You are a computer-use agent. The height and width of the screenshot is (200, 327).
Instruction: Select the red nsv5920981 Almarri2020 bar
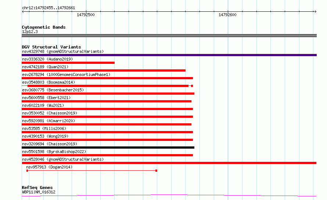point(107,124)
